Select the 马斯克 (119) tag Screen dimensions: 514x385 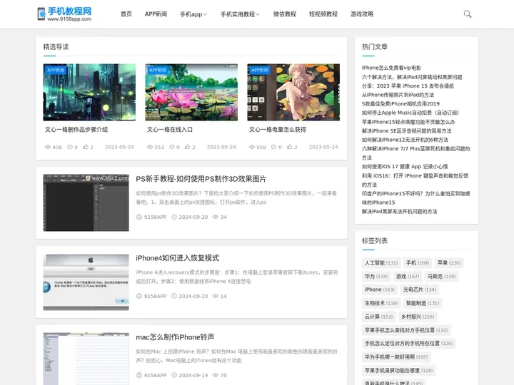(x=442, y=277)
